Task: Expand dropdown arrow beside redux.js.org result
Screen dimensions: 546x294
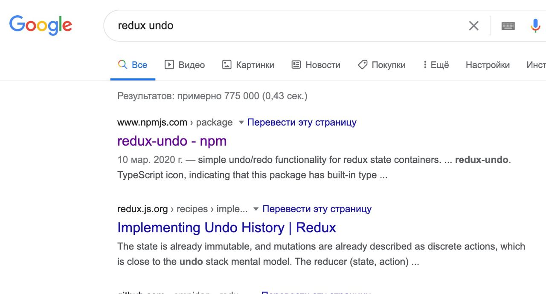Action: point(256,209)
